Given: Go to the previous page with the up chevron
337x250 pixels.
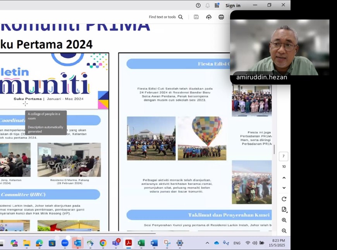Looking at the screenshot, I should 284,178.
